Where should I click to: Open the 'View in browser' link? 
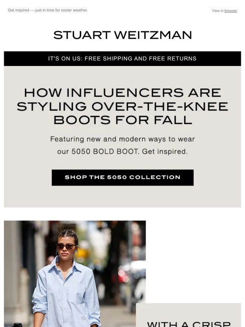click(224, 11)
